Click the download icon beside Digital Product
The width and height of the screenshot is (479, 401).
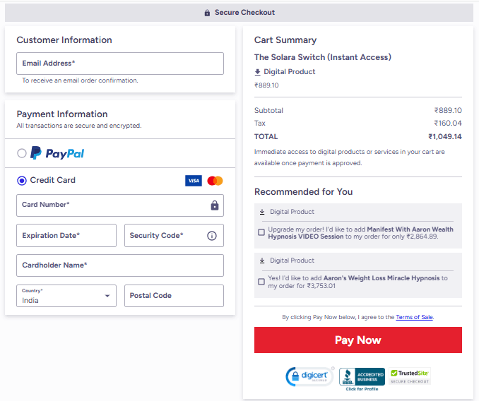(x=258, y=72)
